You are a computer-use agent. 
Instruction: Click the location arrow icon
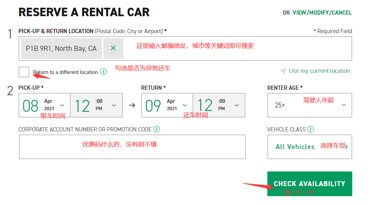(x=283, y=71)
